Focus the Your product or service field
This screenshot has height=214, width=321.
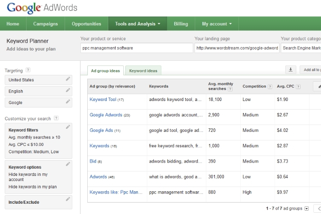pos(137,48)
